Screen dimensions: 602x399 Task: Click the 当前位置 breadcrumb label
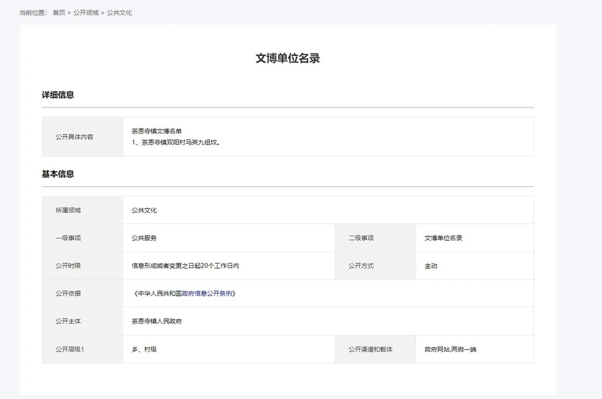tap(33, 13)
